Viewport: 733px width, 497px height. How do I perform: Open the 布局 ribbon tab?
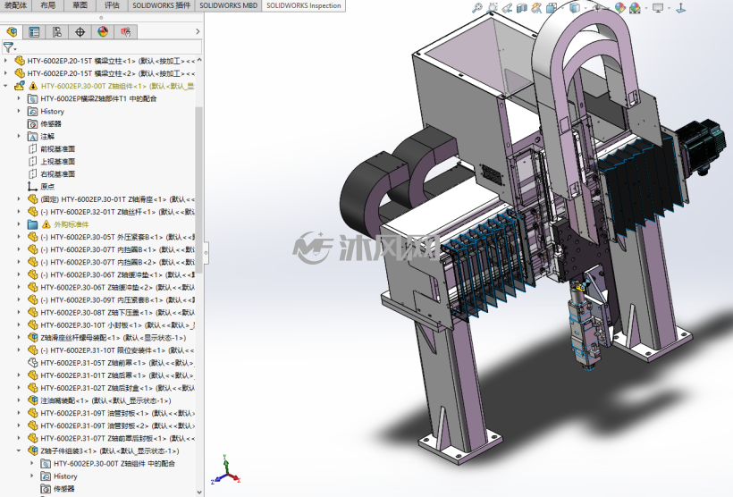(x=47, y=5)
